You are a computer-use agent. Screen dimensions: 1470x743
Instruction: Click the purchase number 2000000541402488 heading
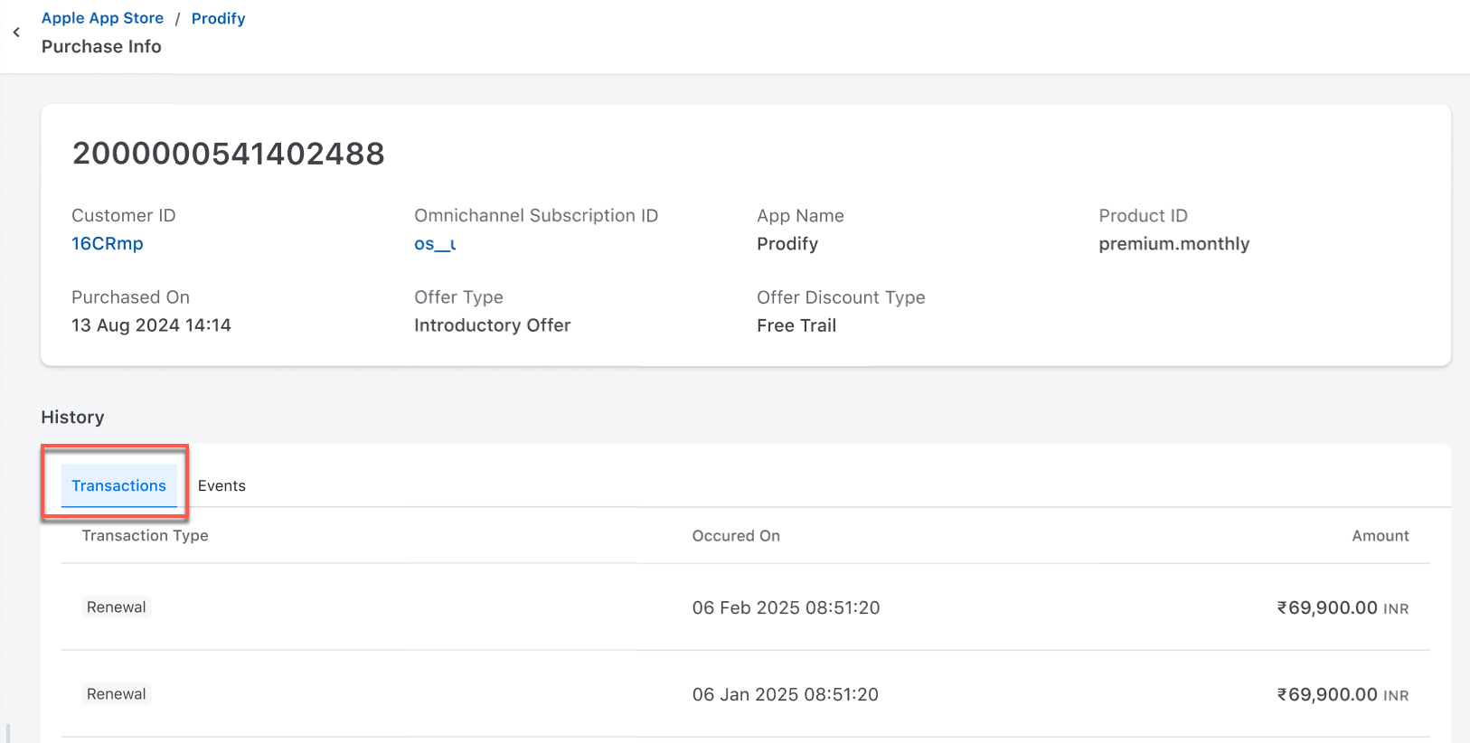[x=229, y=154]
